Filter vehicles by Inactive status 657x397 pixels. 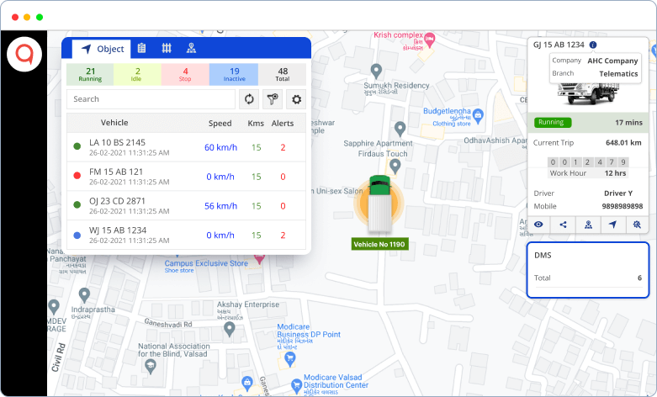[234, 75]
